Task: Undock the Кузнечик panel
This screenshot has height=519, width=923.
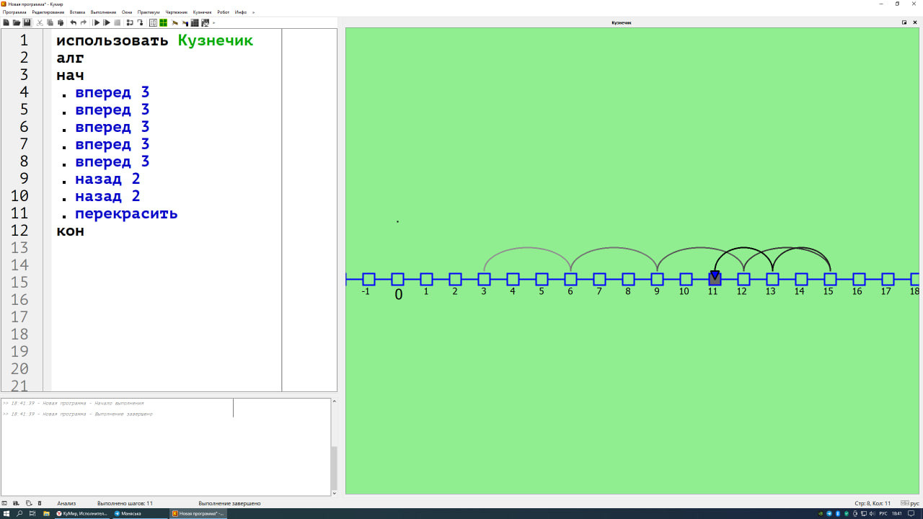Action: 904,22
